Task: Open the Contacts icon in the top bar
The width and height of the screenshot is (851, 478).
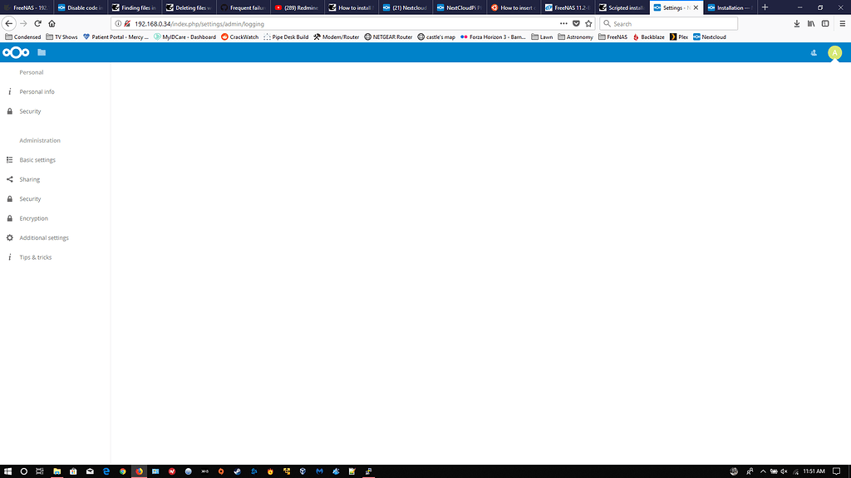Action: tap(813, 52)
